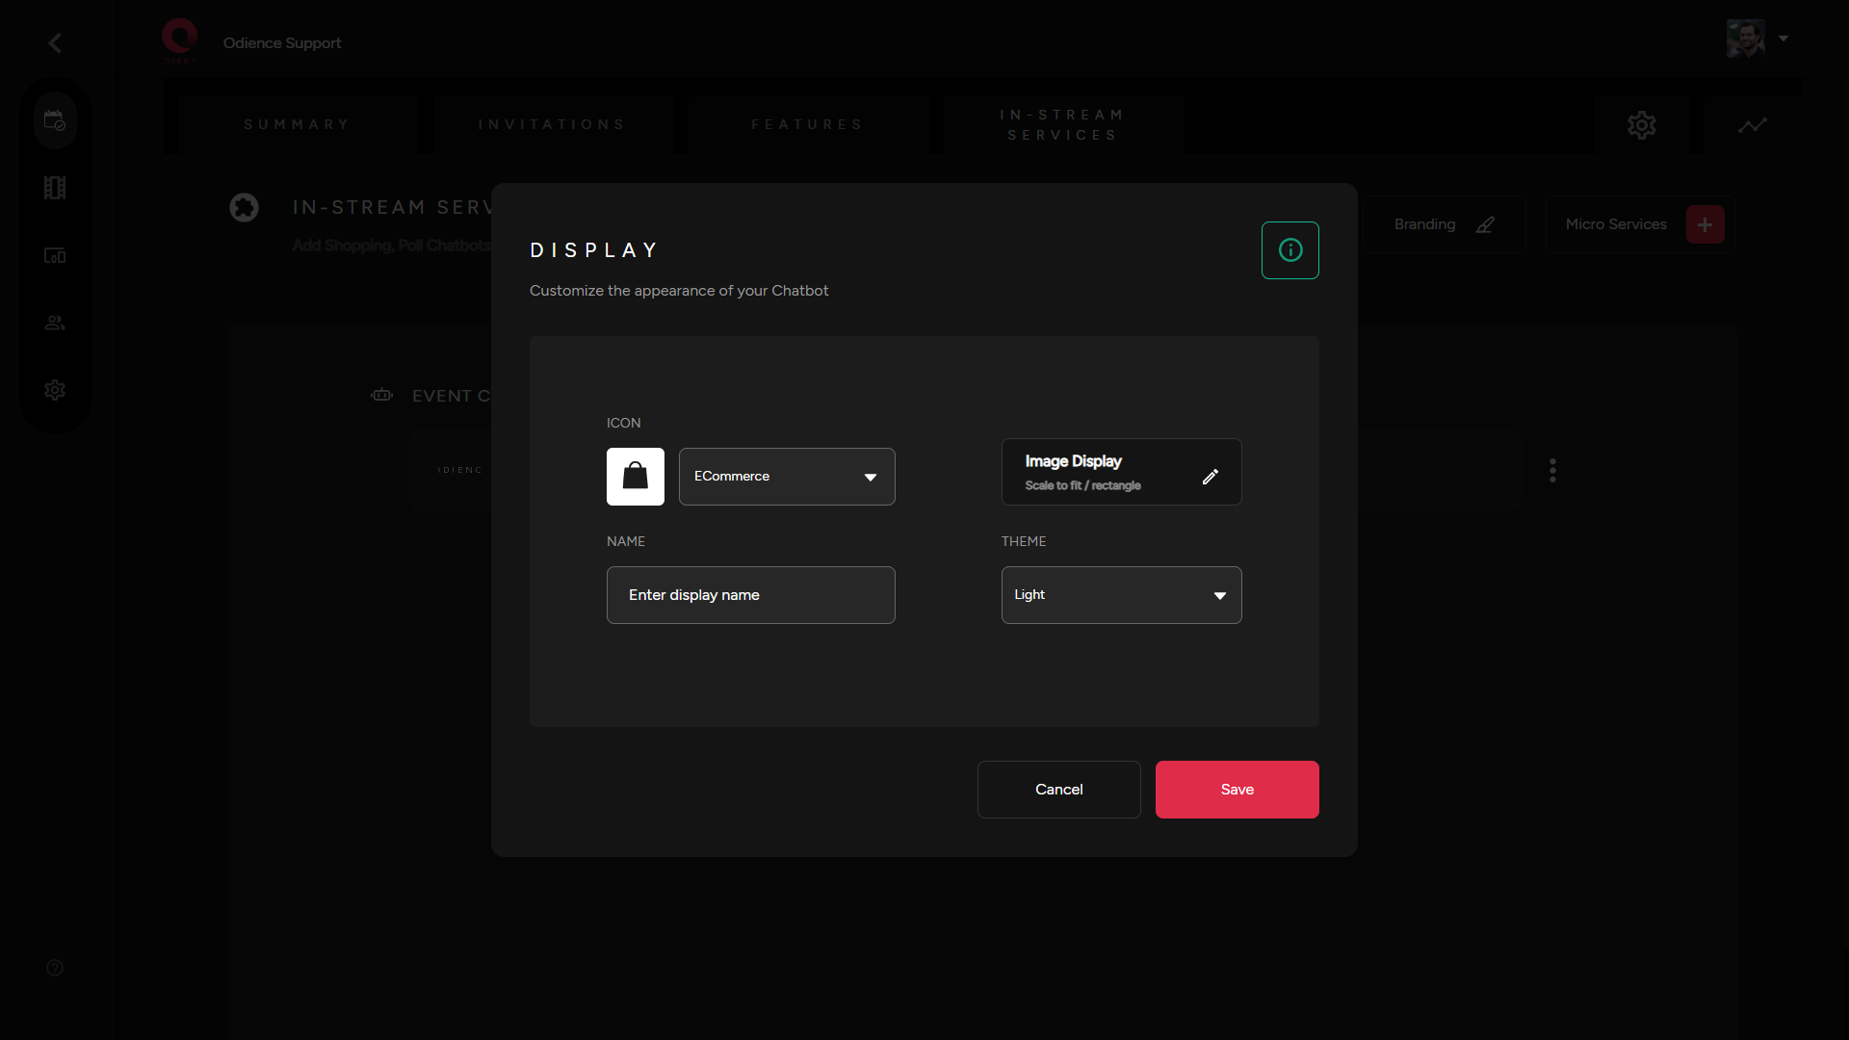Click the info icon in Display dialog
The image size is (1849, 1040).
(1289, 250)
